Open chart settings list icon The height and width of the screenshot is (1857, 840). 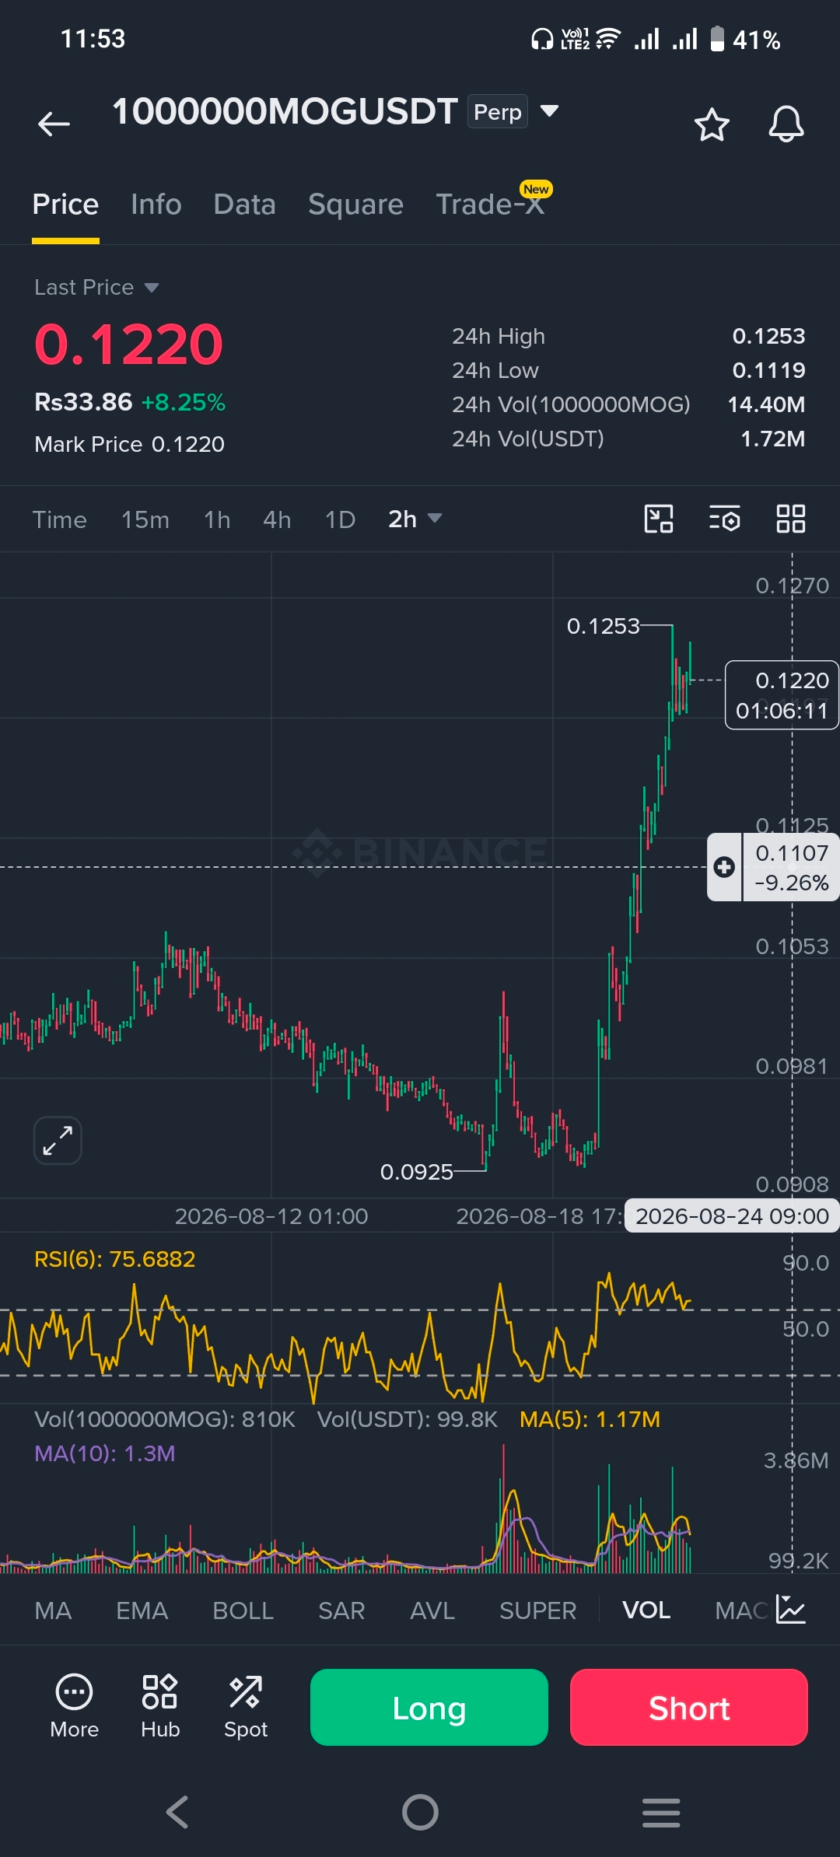725,519
